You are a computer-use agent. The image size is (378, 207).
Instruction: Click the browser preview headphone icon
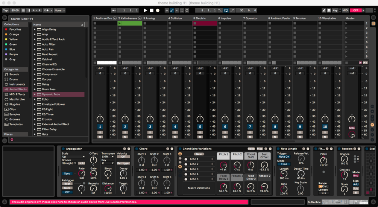coord(12,140)
